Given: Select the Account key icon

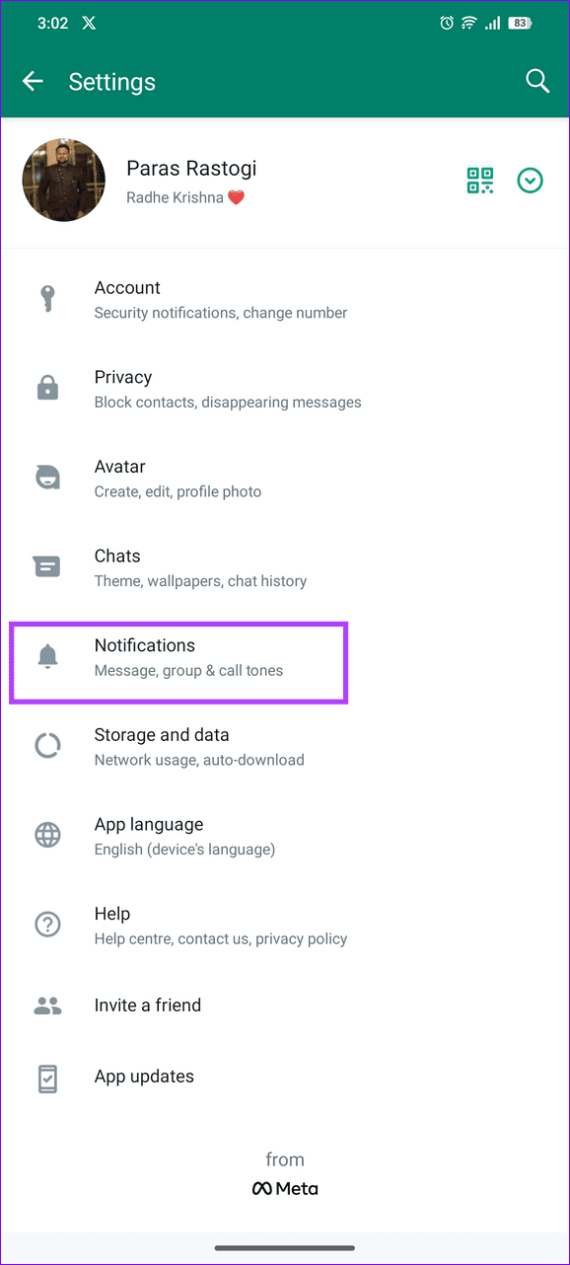Looking at the screenshot, I should pyautogui.click(x=46, y=298).
